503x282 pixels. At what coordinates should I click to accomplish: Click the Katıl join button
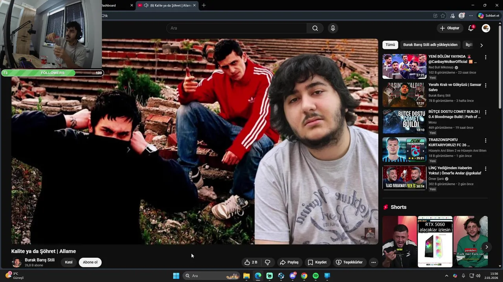click(69, 262)
